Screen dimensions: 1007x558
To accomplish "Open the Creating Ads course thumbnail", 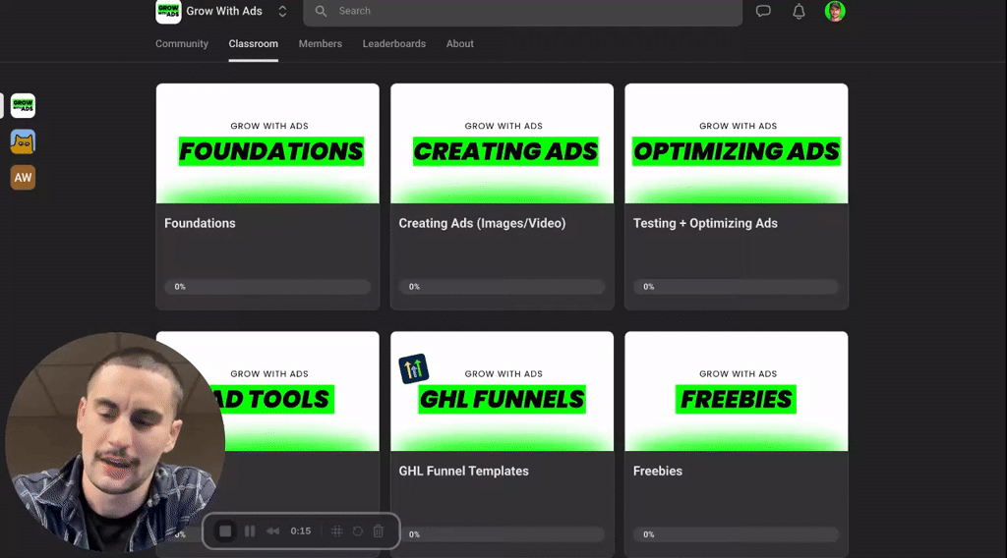I will (503, 143).
